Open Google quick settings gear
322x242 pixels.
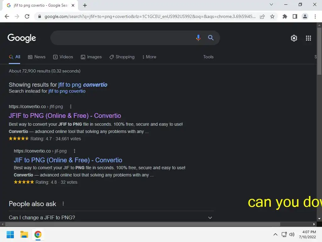coord(294,38)
